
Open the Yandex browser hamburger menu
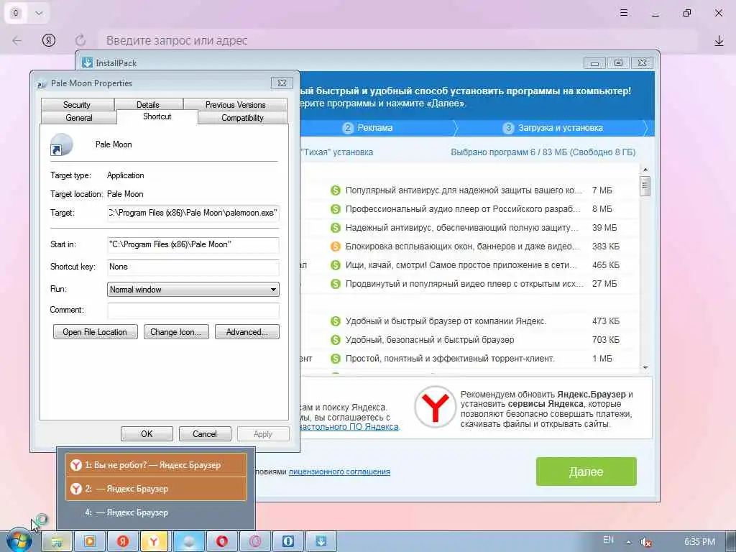[624, 13]
